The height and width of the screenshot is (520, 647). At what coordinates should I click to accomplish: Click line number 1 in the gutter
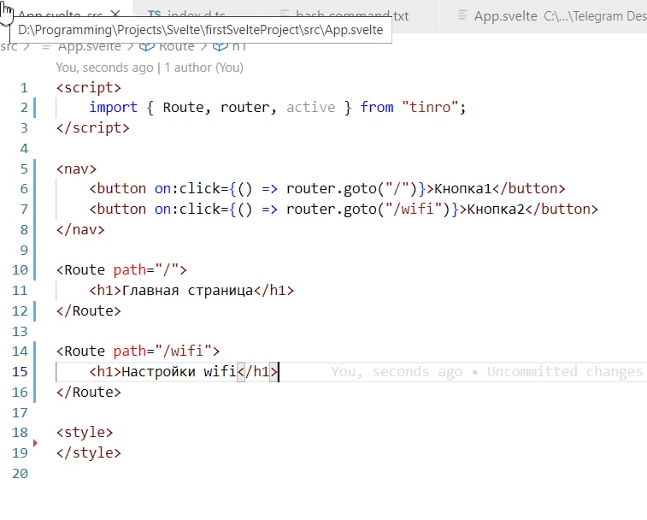(x=24, y=87)
